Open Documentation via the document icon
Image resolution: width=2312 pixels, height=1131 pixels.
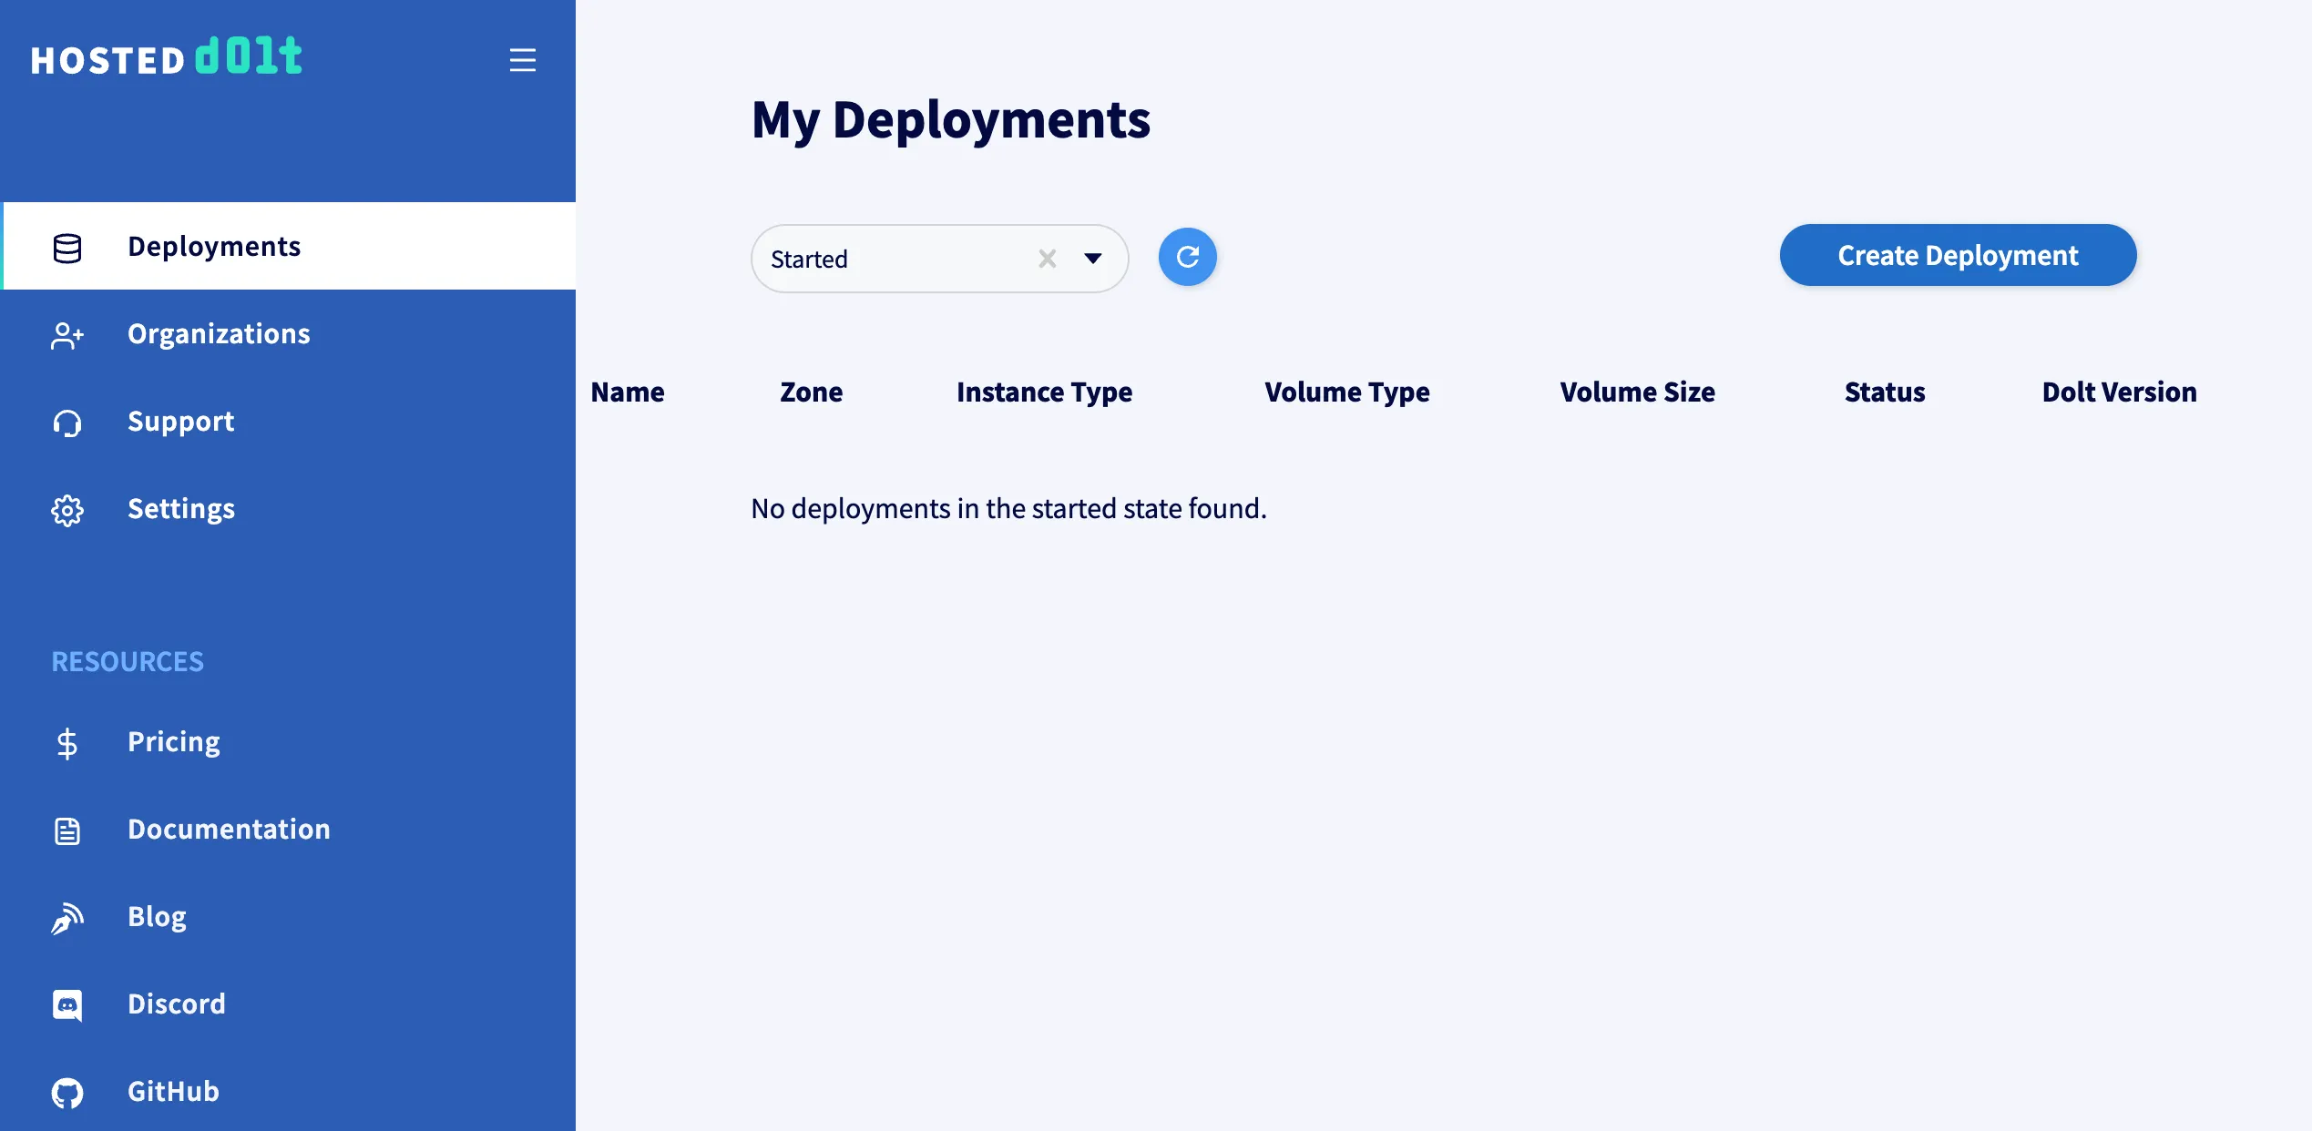tap(67, 830)
